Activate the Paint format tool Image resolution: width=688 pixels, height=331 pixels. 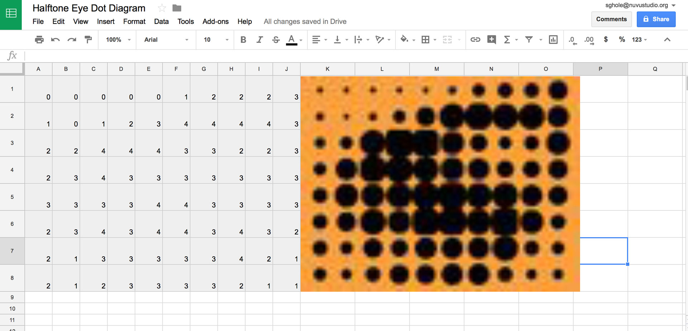(88, 40)
